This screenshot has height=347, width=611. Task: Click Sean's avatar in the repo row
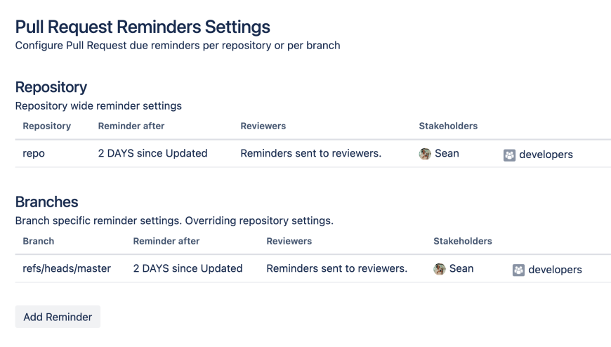click(425, 154)
